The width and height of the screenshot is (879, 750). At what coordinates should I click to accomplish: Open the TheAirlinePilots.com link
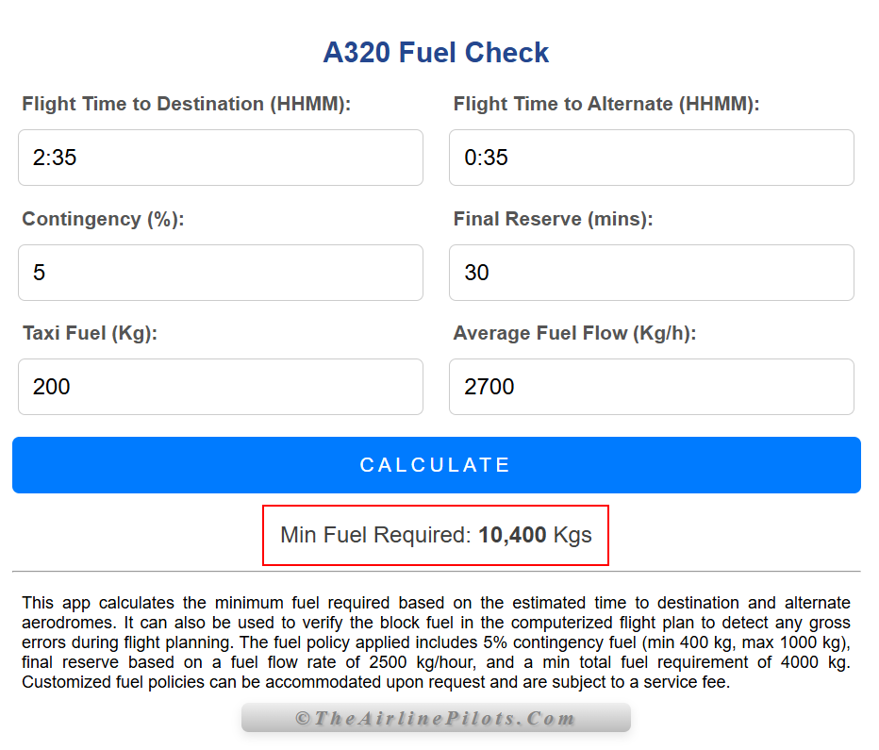(436, 718)
